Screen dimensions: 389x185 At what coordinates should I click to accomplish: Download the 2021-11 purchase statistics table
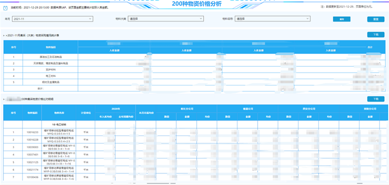[x=376, y=35]
